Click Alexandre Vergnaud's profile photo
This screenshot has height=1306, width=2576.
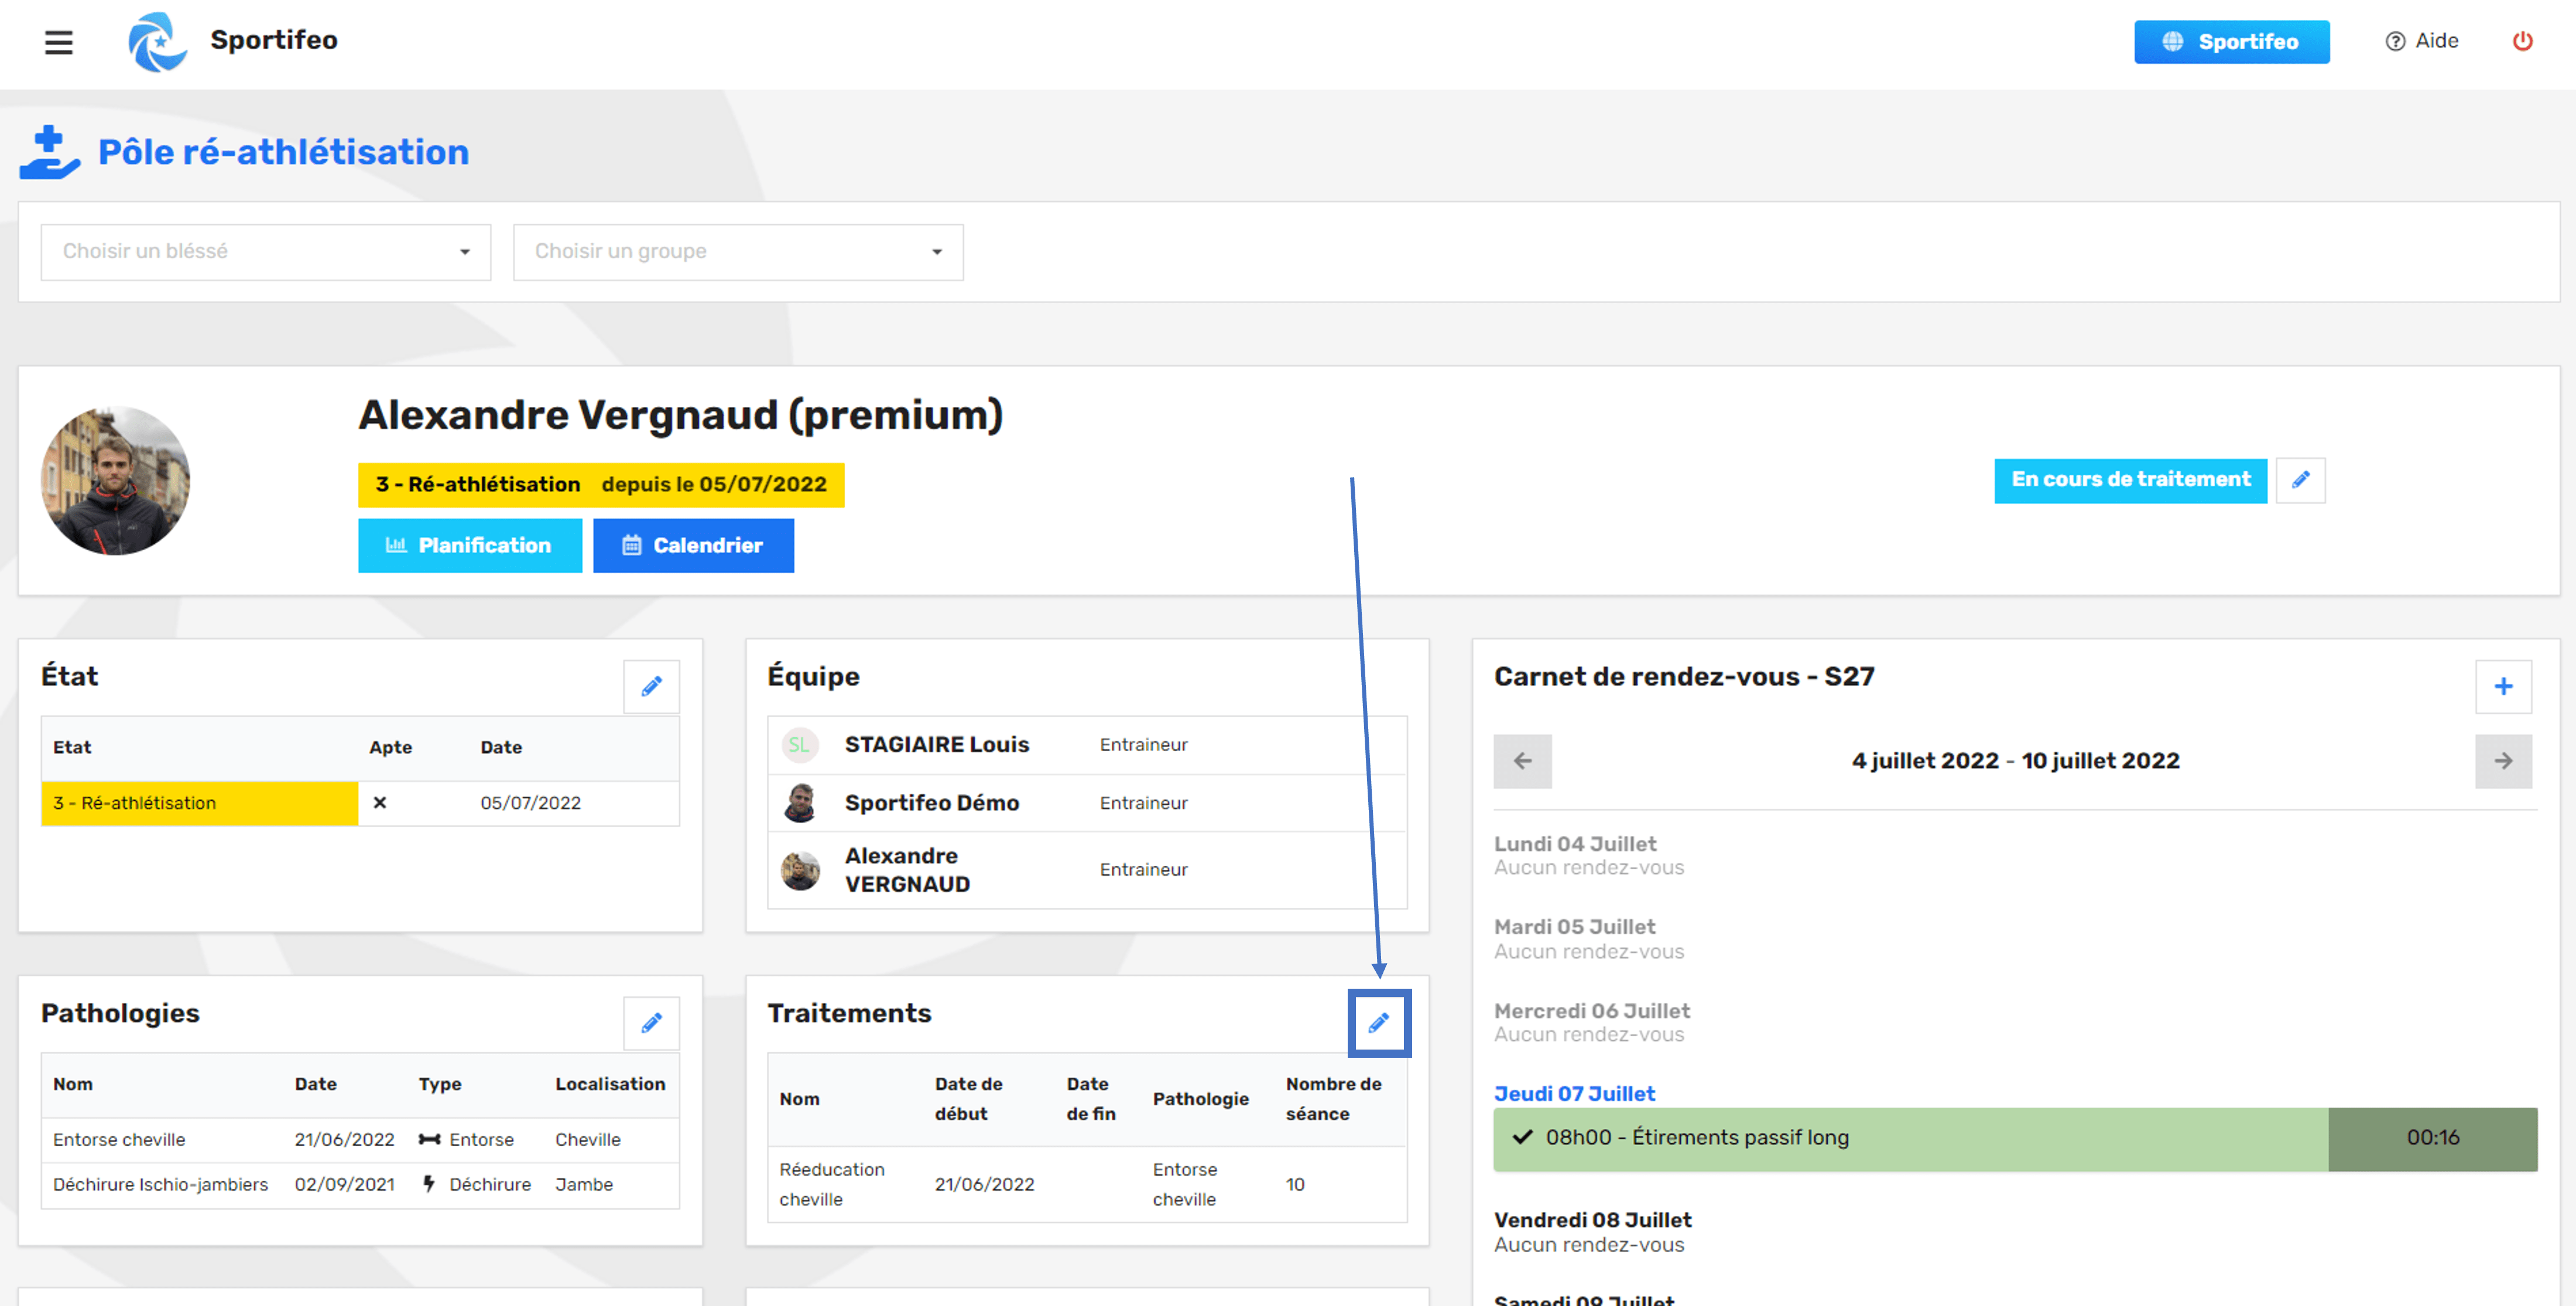[115, 481]
